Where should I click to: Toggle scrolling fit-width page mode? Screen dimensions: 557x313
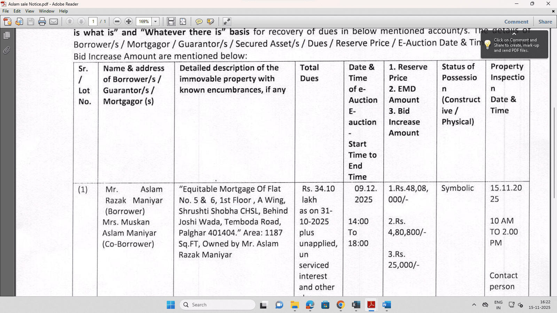click(171, 22)
